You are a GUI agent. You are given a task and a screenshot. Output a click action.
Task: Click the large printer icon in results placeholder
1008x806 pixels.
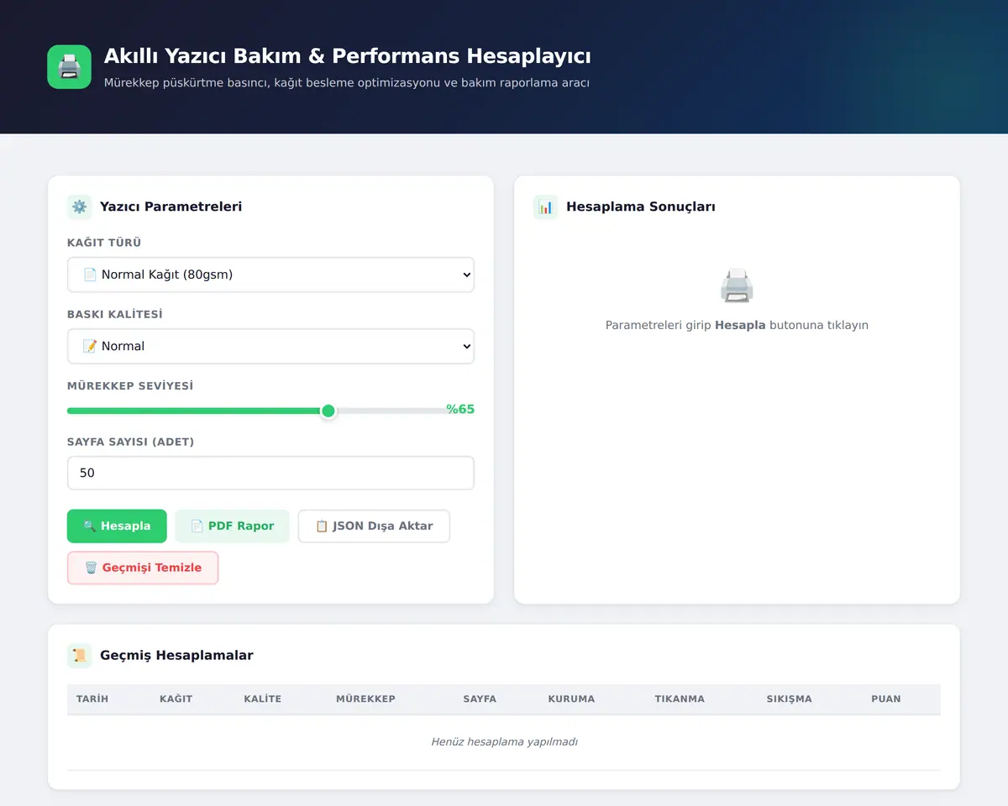pos(737,286)
